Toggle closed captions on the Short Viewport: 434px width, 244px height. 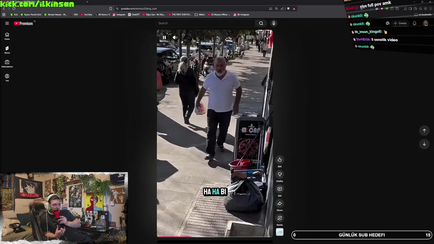(249, 37)
